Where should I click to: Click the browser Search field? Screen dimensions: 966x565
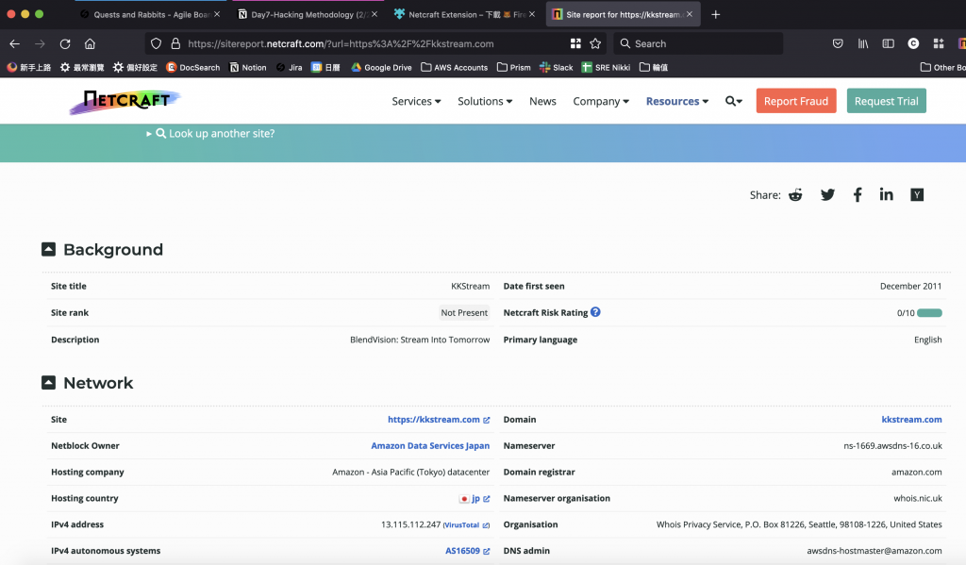[698, 43]
